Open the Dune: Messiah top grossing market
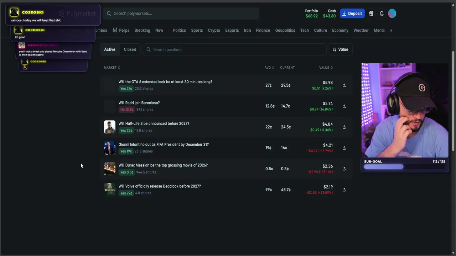The height and width of the screenshot is (256, 456). [163, 165]
